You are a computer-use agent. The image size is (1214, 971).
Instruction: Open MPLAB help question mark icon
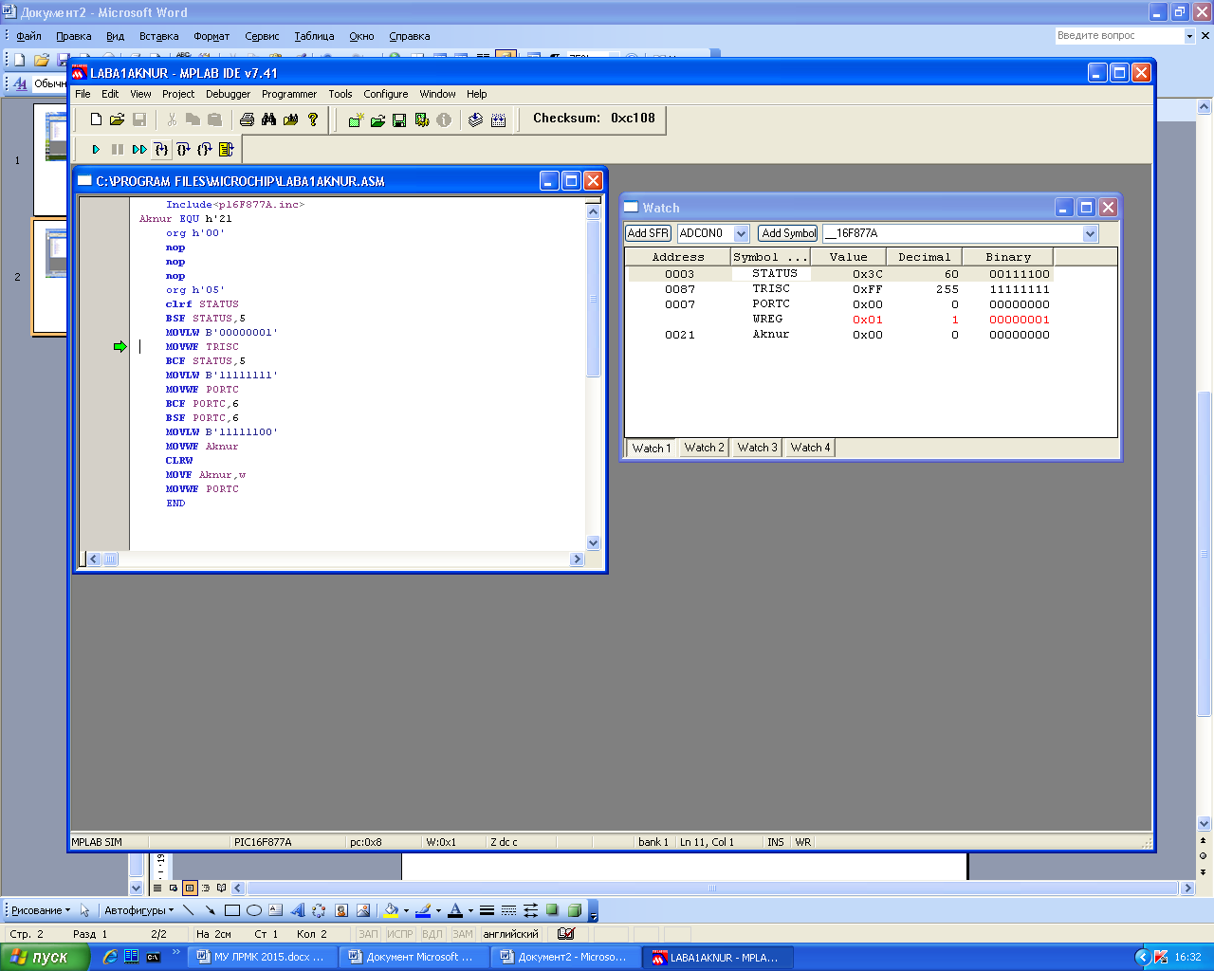click(x=313, y=119)
